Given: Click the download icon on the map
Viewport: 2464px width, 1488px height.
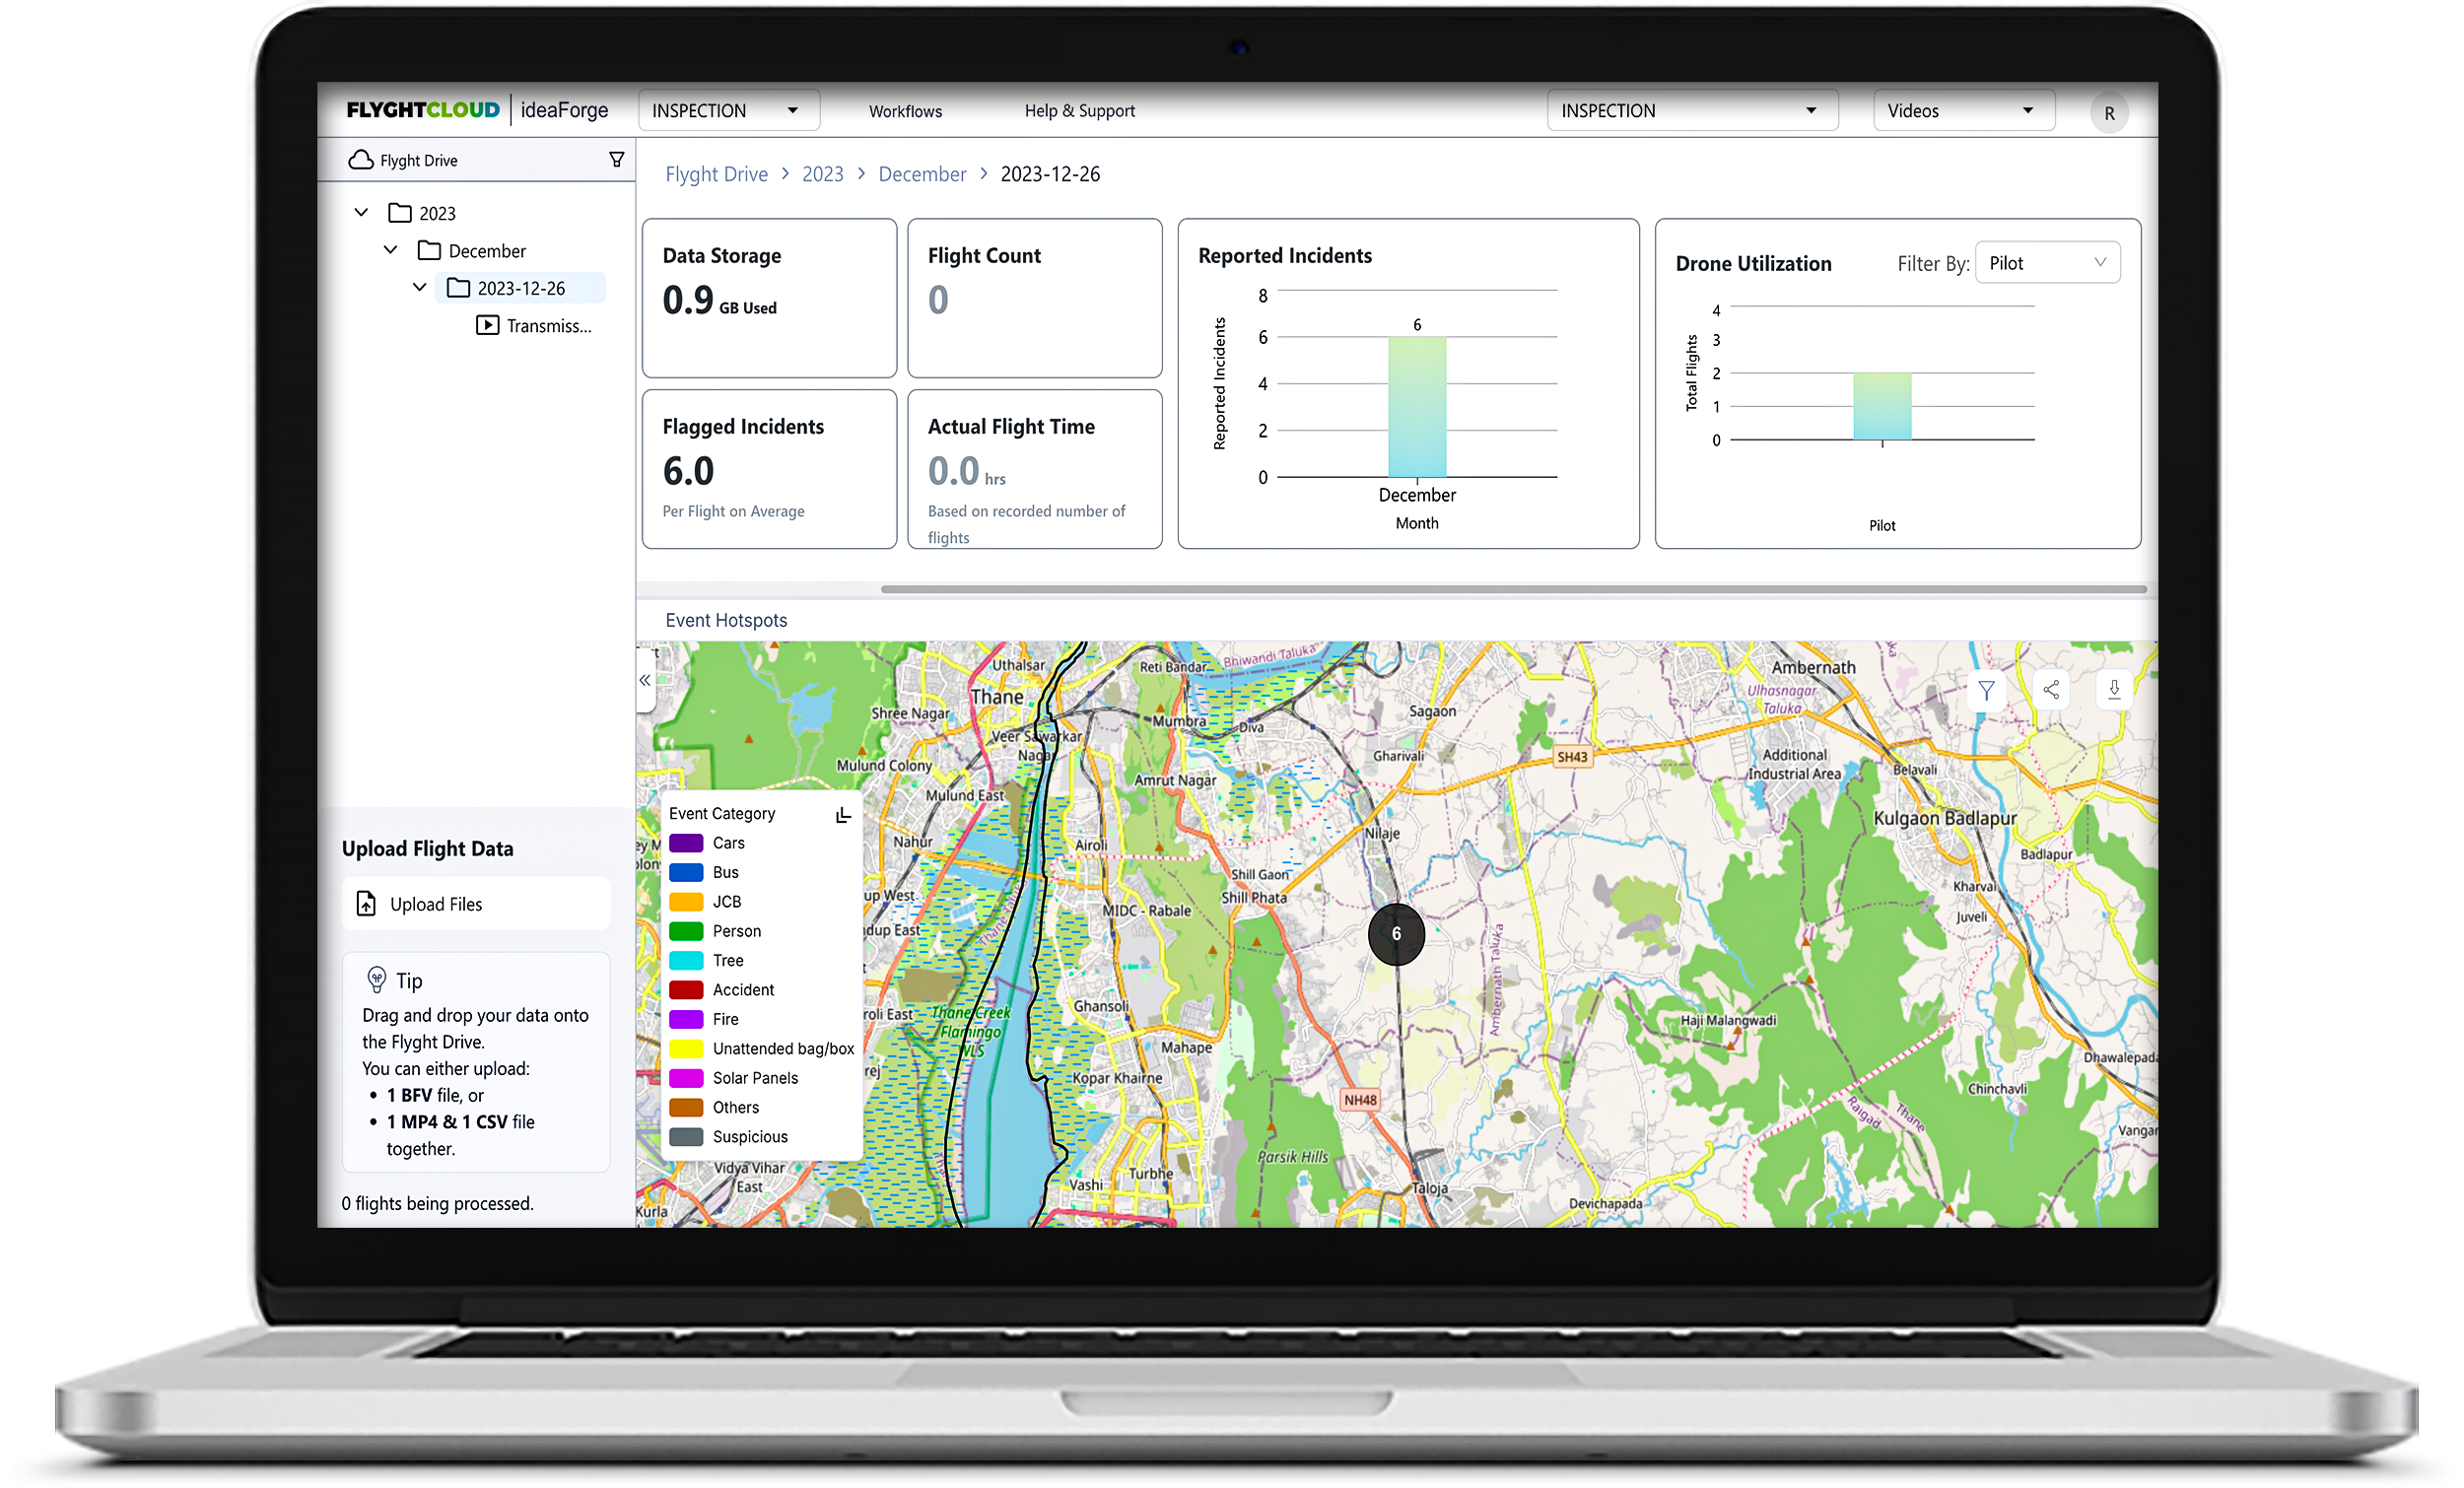Looking at the screenshot, I should (2114, 689).
